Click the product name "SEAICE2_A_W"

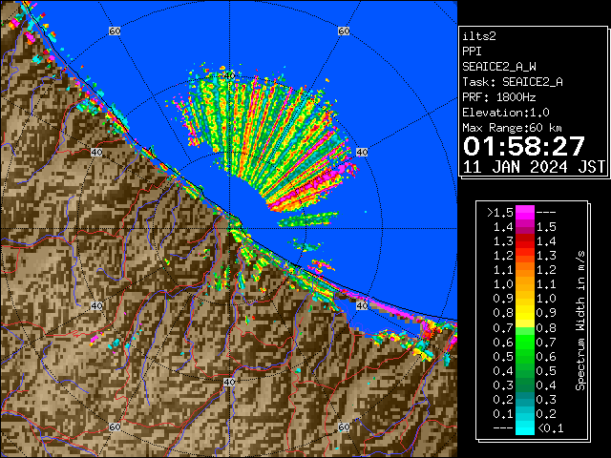[499, 67]
